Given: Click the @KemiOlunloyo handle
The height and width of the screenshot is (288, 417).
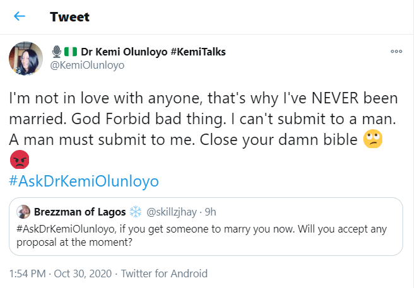Looking at the screenshot, I should tap(88, 65).
